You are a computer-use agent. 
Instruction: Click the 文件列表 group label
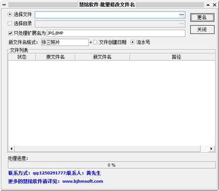point(19,50)
